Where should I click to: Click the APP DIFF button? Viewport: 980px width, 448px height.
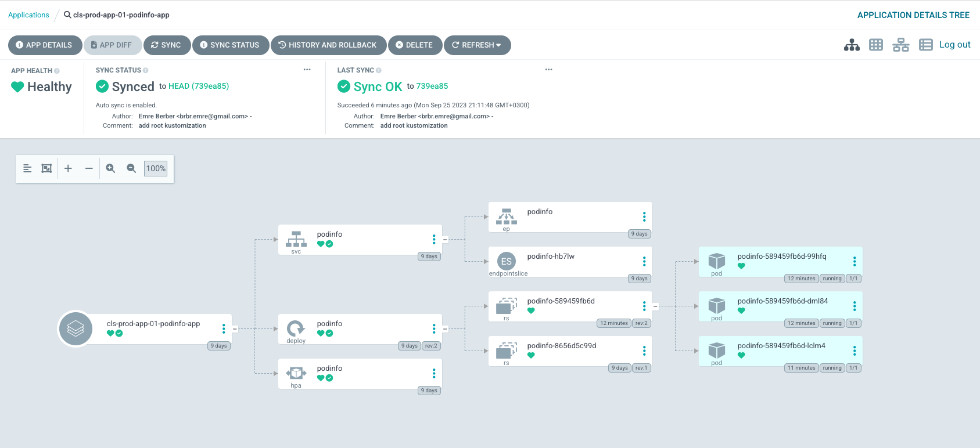[x=112, y=45]
